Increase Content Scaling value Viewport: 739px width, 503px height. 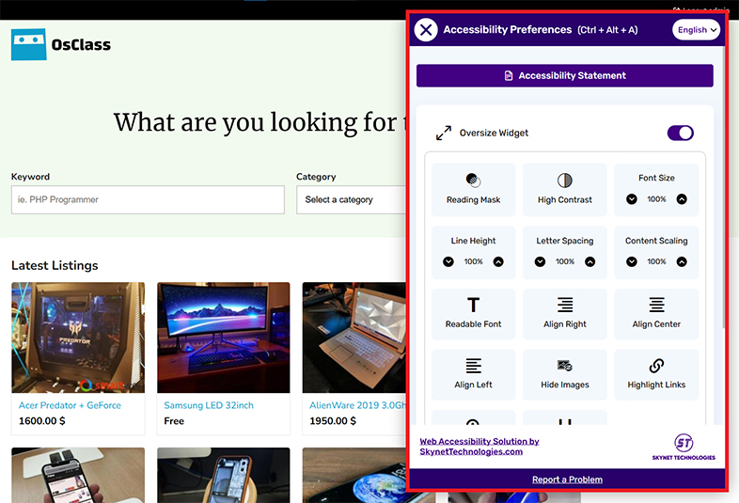[682, 261]
